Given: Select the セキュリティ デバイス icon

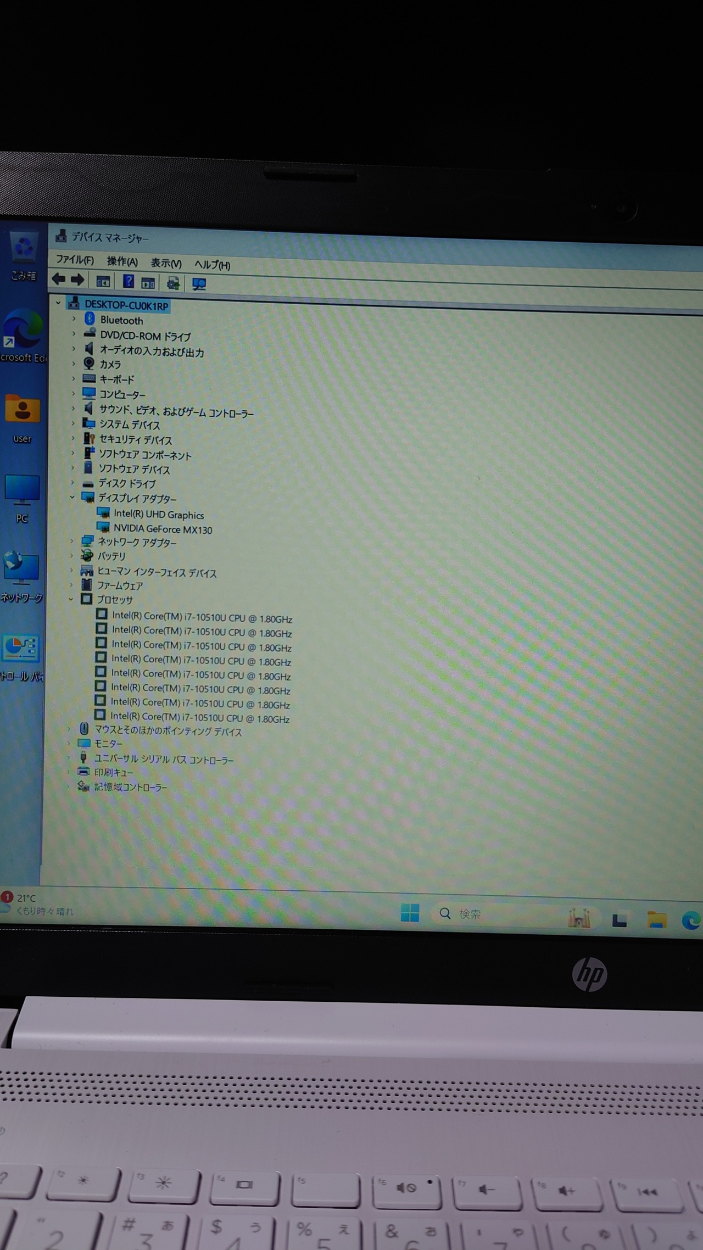Looking at the screenshot, I should point(89,438).
